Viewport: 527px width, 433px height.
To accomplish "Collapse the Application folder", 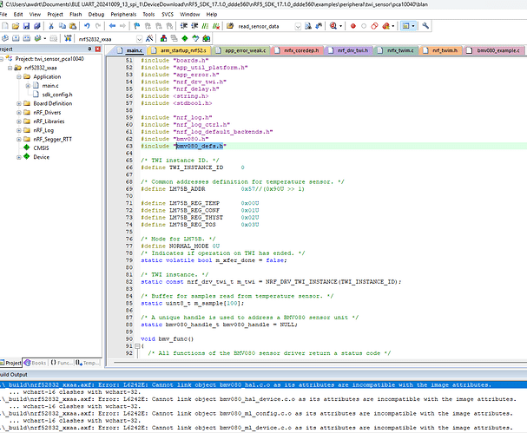I will coord(19,76).
